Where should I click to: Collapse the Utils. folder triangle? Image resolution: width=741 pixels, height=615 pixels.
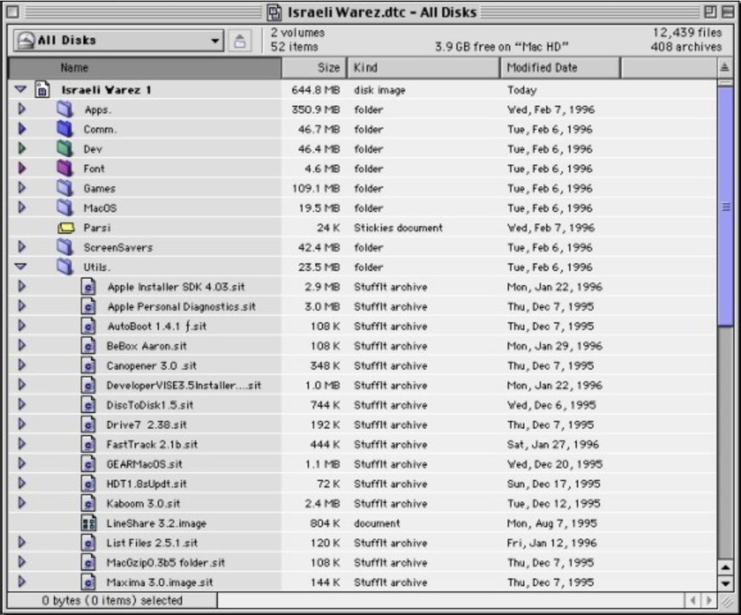tap(21, 266)
